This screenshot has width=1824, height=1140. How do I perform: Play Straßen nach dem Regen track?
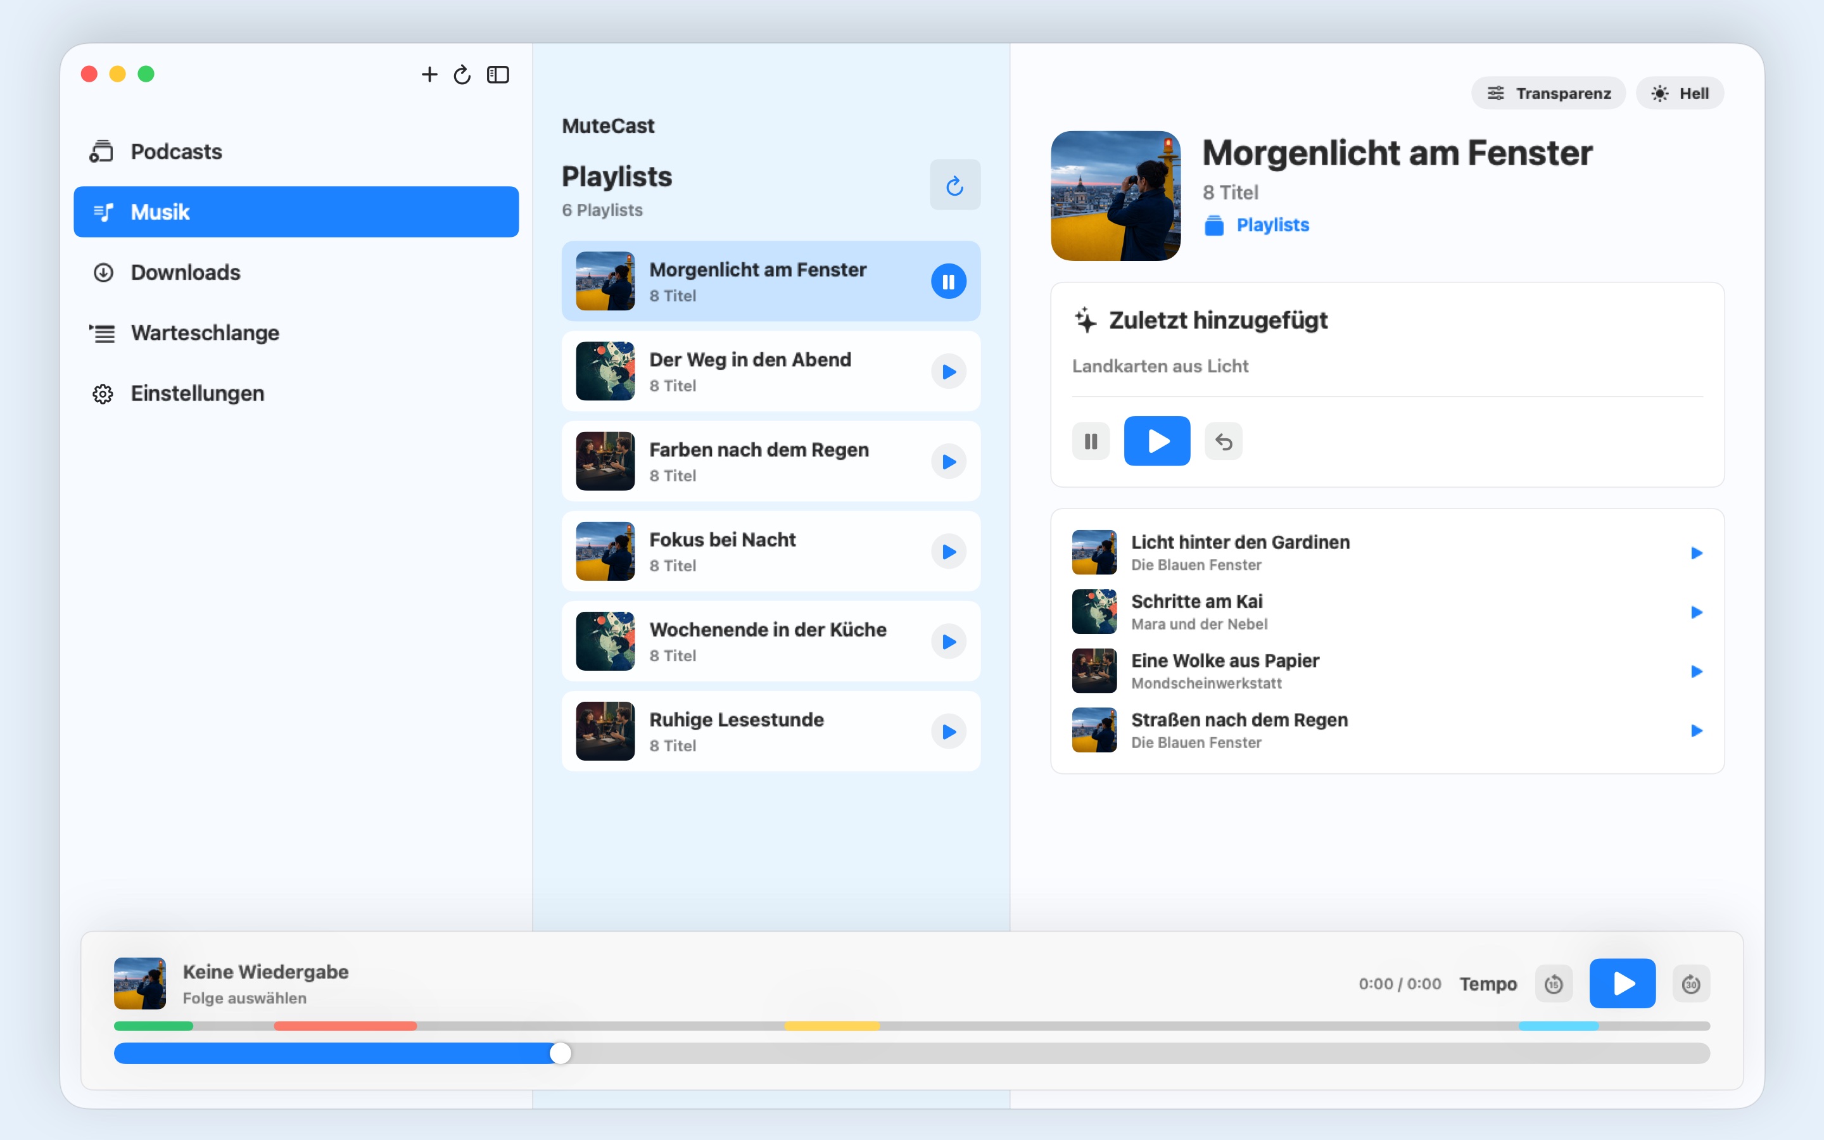pos(1696,731)
